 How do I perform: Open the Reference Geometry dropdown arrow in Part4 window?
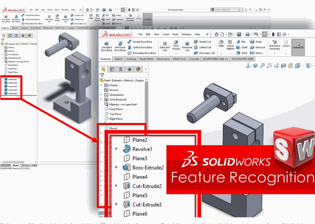(275, 54)
